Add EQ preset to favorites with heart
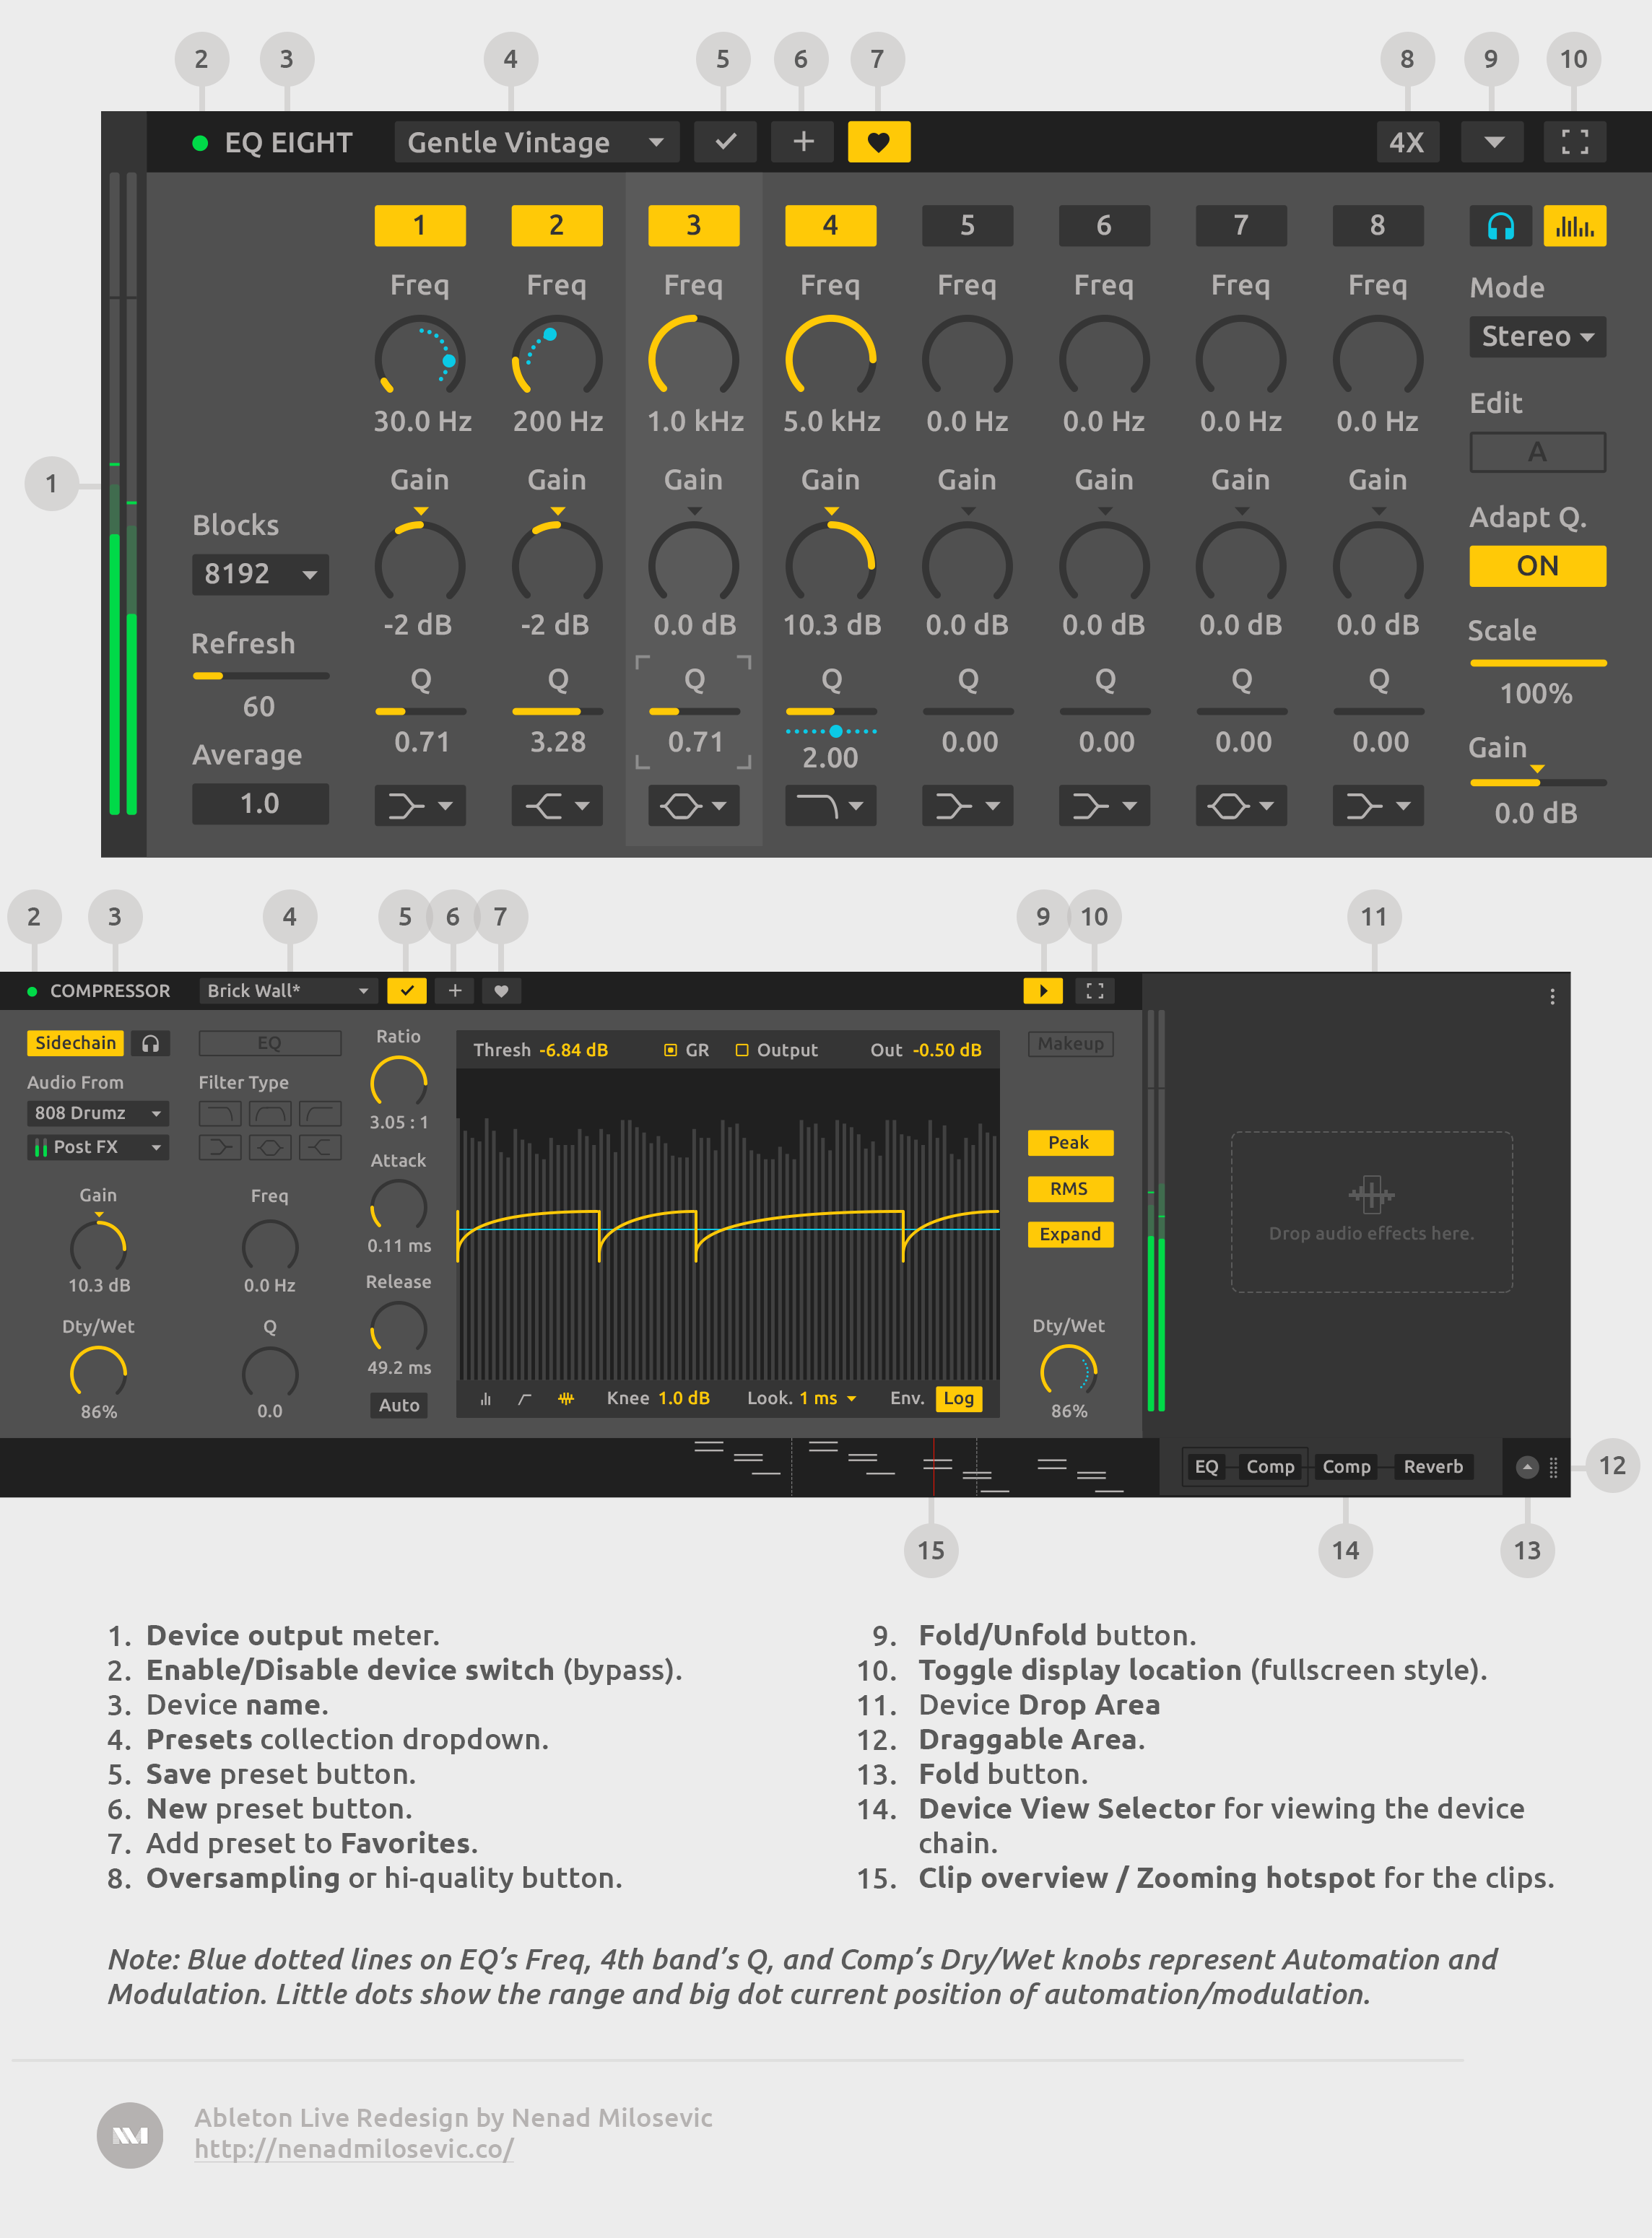Viewport: 1652px width, 2238px height. pyautogui.click(x=878, y=142)
